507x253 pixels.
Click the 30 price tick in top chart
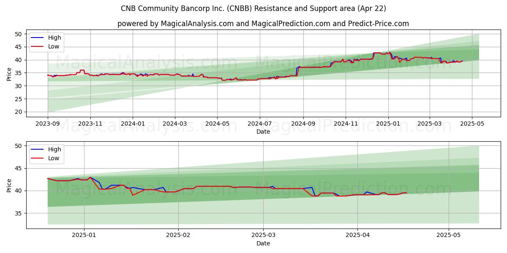(19, 86)
